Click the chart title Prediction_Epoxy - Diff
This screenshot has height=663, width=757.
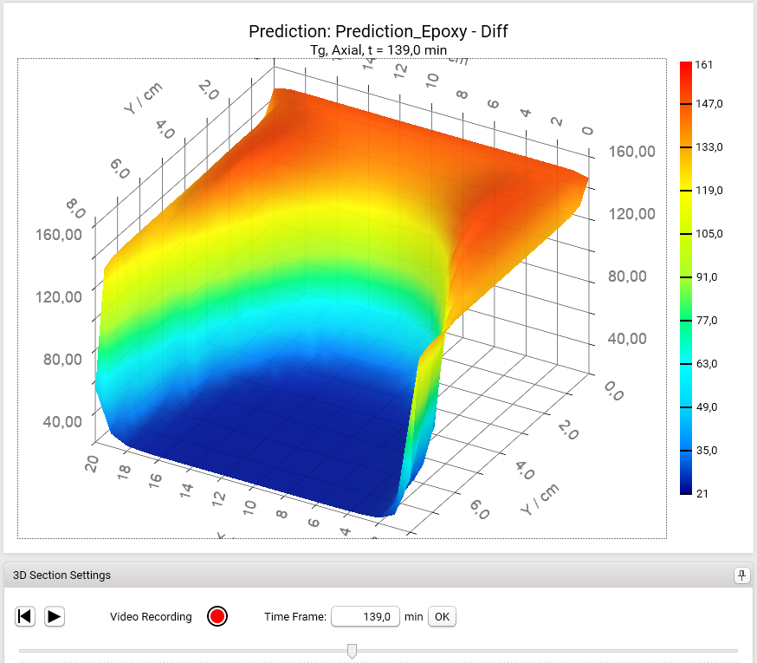coord(378,32)
